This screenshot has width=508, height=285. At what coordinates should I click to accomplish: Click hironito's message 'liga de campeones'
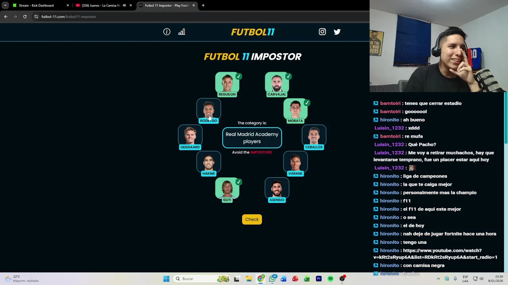coord(425,176)
